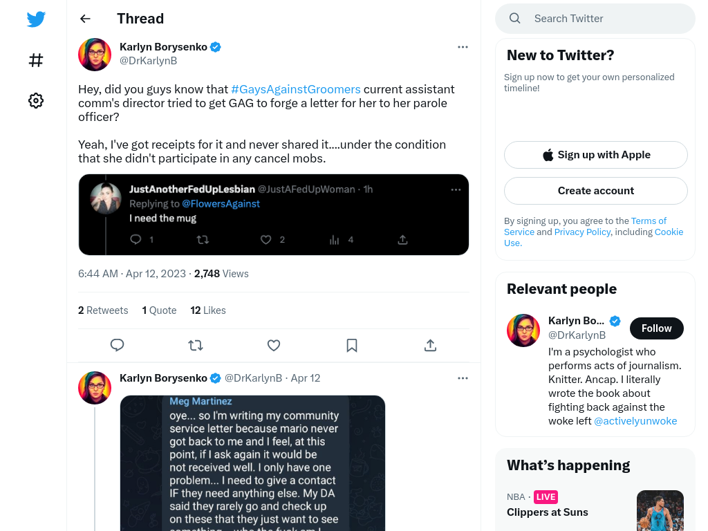Click the Create account button
Screen dimensions: 708x531
(x=595, y=191)
